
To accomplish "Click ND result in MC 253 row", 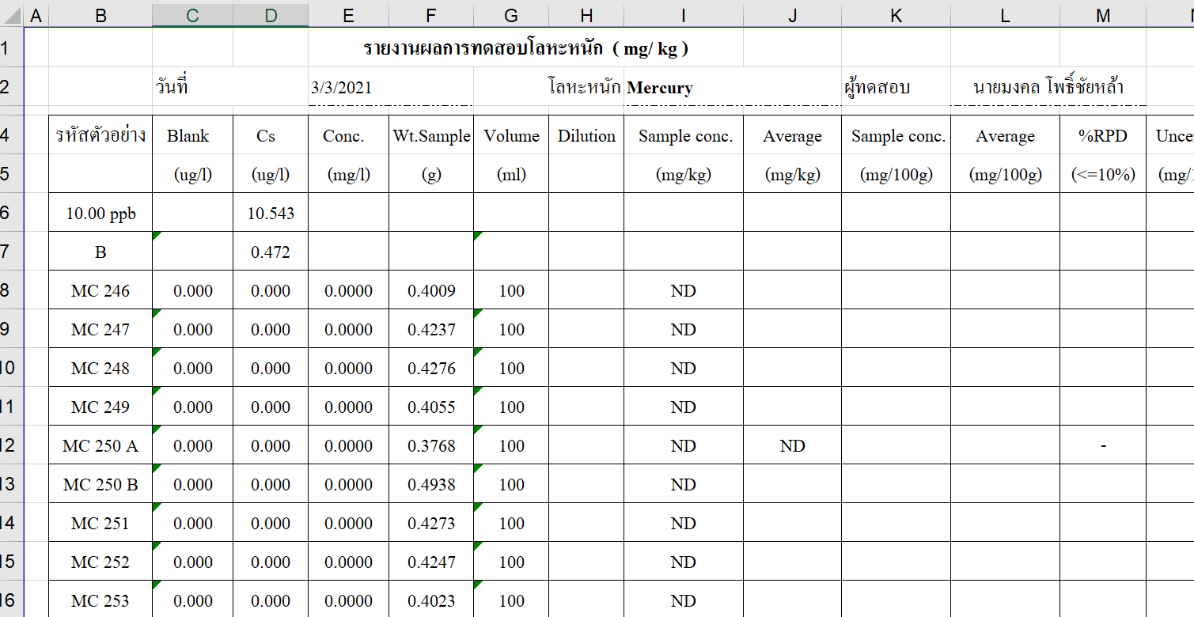I will coord(684,600).
